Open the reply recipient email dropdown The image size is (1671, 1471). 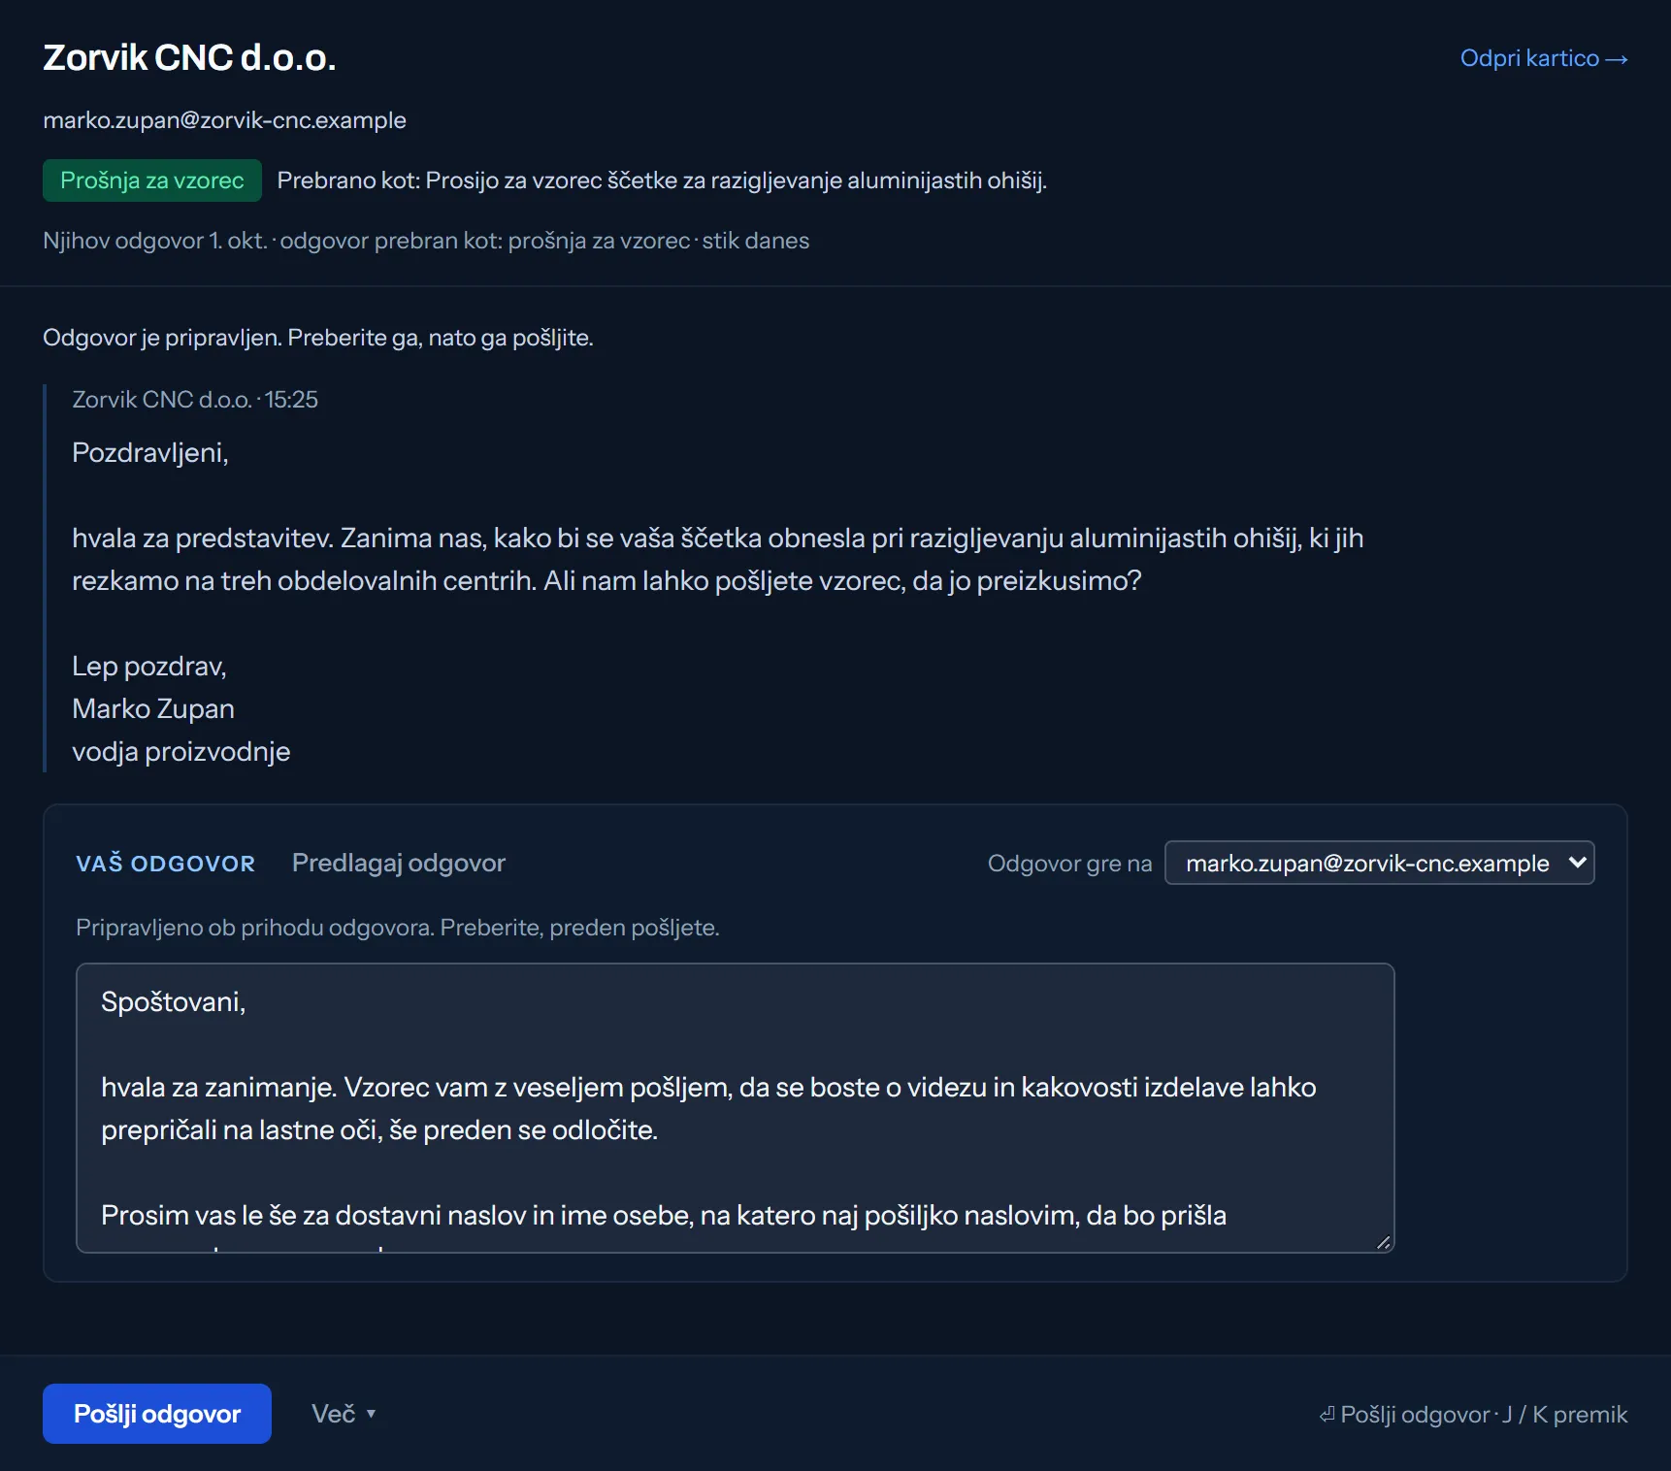click(1379, 863)
